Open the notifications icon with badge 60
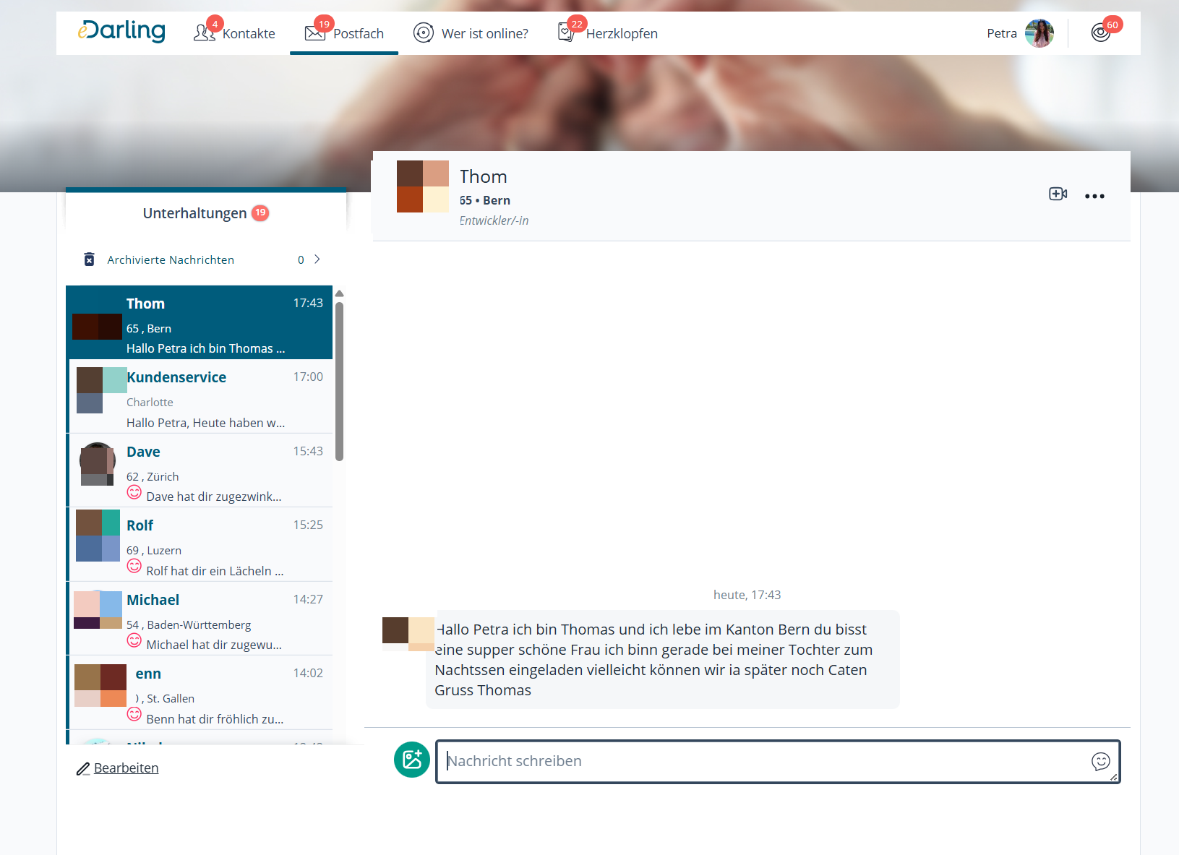The width and height of the screenshot is (1179, 855). (x=1101, y=33)
